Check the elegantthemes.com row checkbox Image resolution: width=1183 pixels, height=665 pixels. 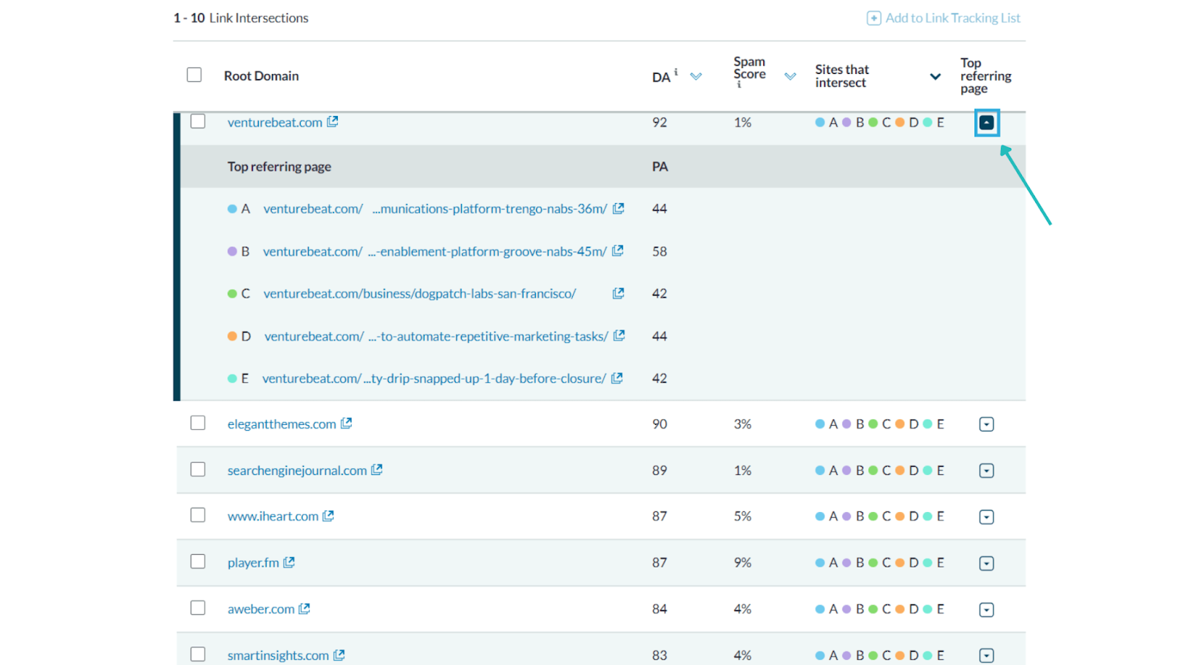(198, 423)
